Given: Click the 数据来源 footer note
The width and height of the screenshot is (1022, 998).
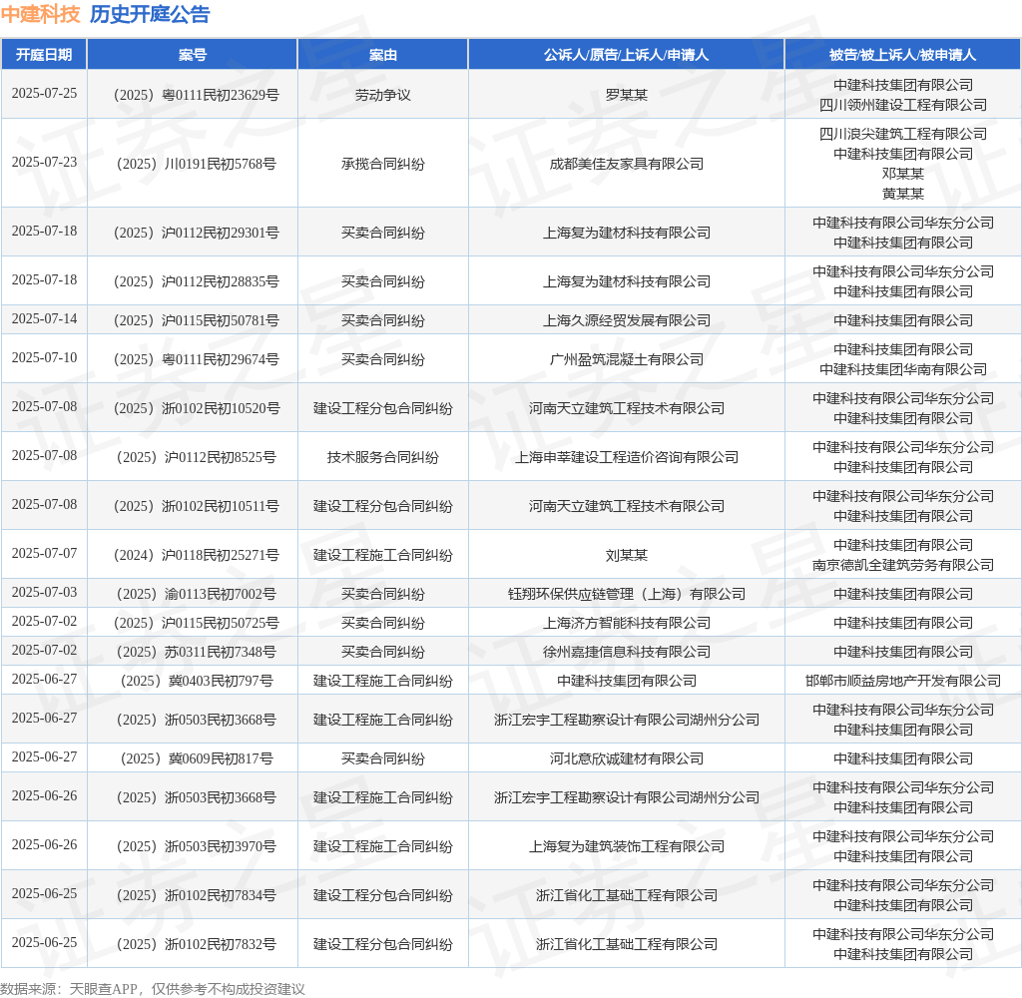Looking at the screenshot, I should click(153, 989).
